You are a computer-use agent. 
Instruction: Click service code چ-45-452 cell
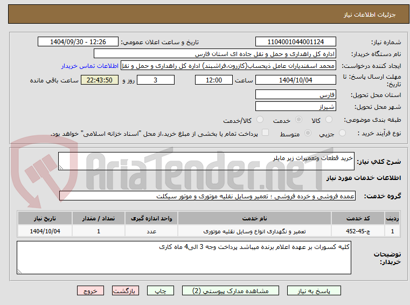click(x=358, y=231)
